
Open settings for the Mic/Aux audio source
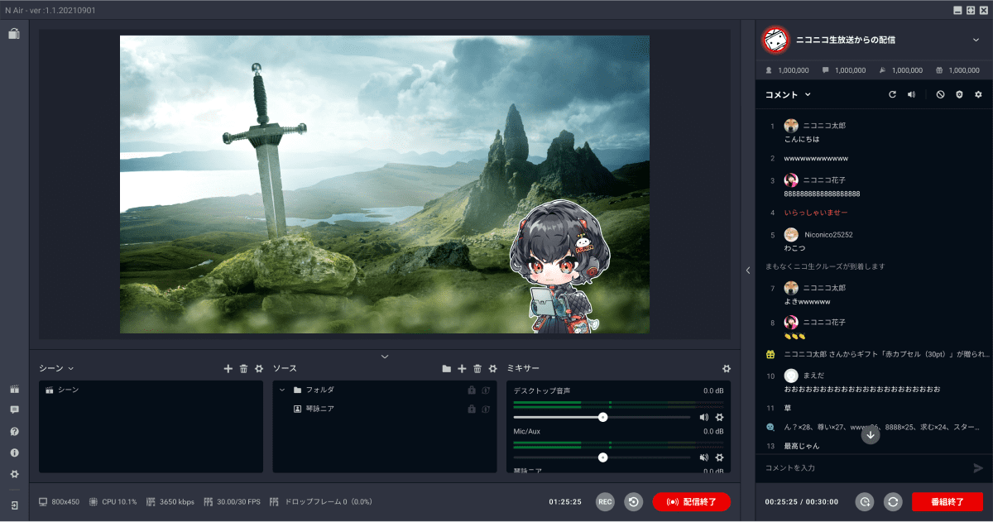pyautogui.click(x=720, y=457)
